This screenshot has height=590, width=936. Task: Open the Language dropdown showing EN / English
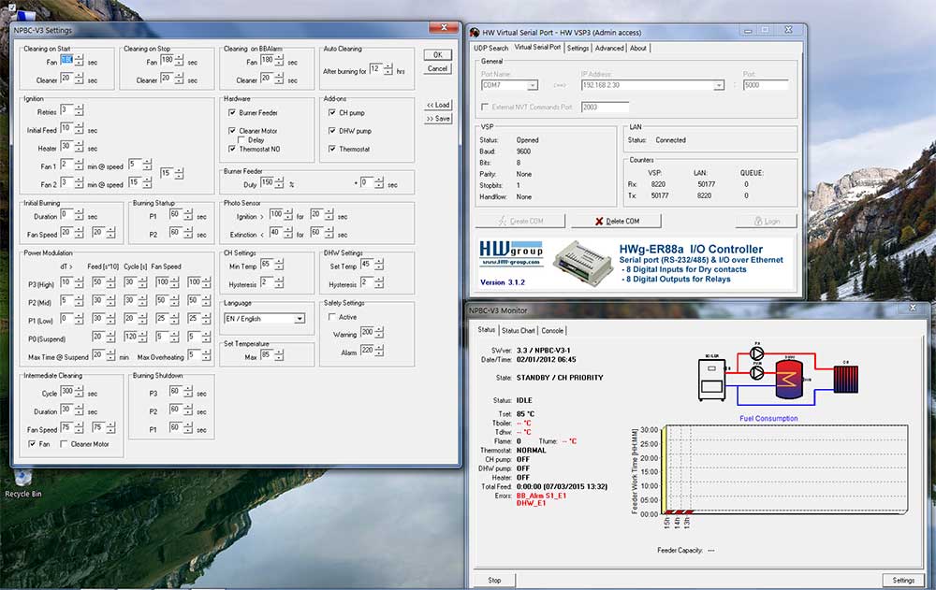(300, 319)
